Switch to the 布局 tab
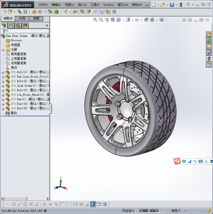The width and height of the screenshot is (213, 214). click(22, 18)
